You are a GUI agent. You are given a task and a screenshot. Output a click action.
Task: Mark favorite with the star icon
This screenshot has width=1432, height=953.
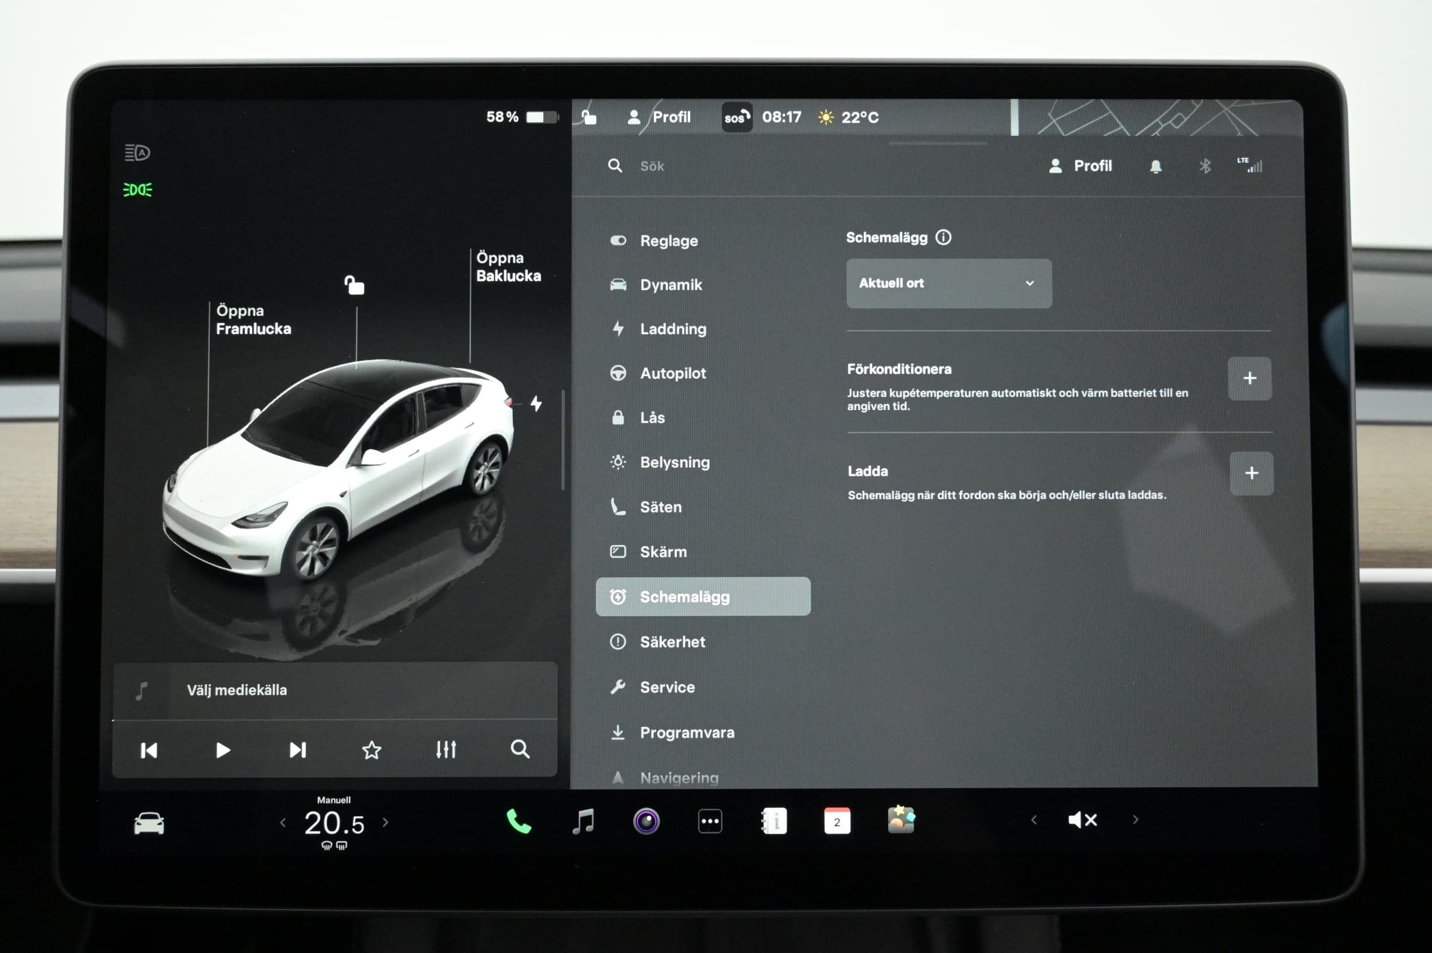(x=371, y=750)
